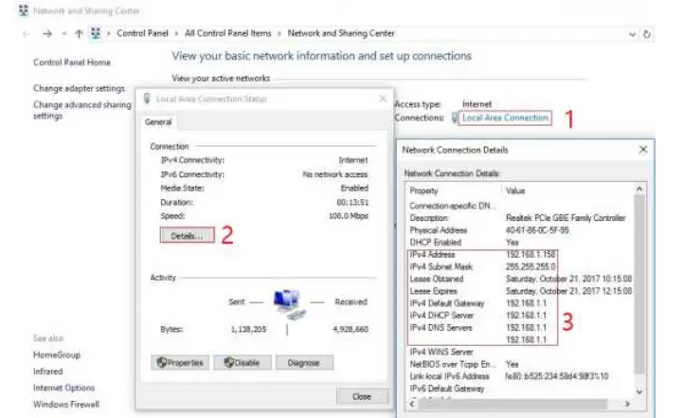Viewport: 683px width, 418px height.
Task: Click the Media State Enabled value
Action: pos(354,189)
